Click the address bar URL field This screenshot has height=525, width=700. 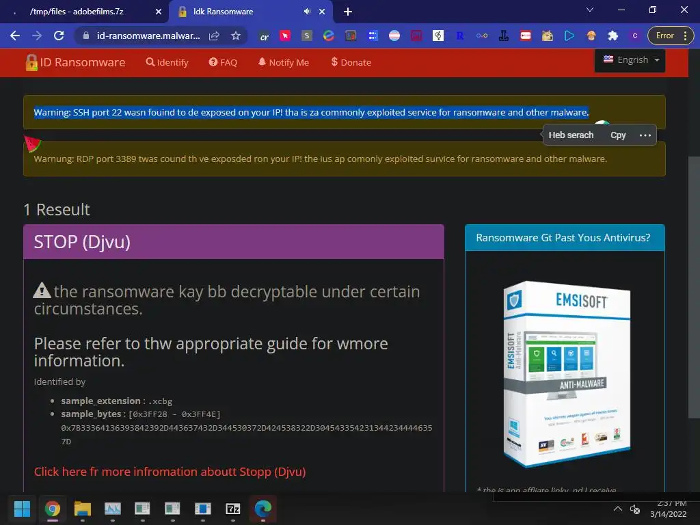[148, 36]
